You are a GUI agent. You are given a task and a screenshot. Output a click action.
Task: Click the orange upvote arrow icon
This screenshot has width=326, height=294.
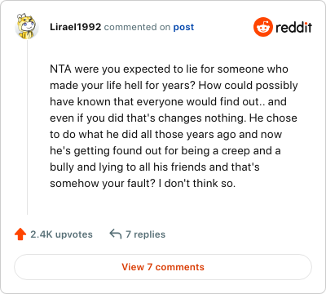[x=20, y=234]
